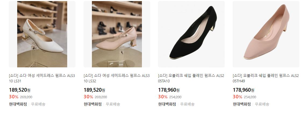
Task: Open product title ending ALS310 LS31
Action: [x=42, y=78]
